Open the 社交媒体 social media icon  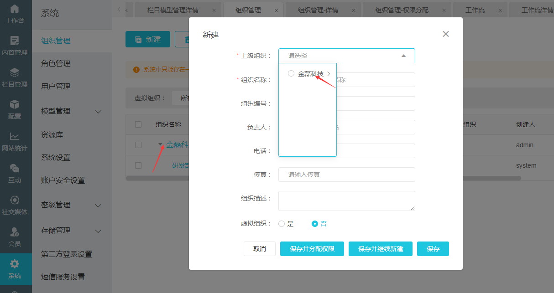[x=15, y=200]
